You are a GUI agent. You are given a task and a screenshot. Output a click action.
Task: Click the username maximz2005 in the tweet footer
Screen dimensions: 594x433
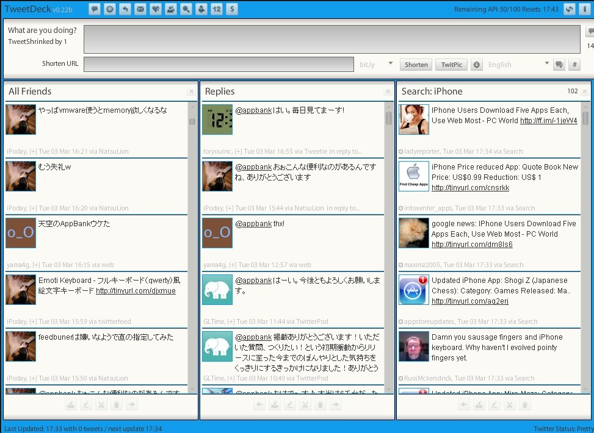(x=422, y=265)
